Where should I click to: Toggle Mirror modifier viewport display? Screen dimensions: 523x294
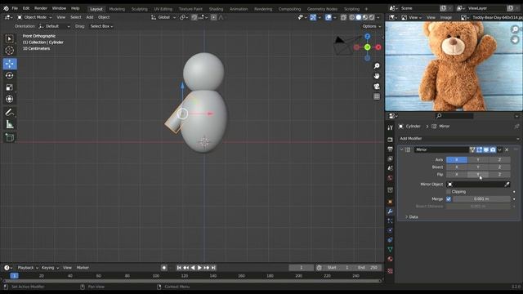click(486, 150)
